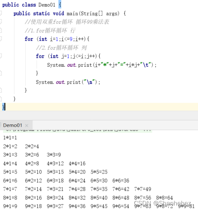Click the 'public class' keyword line
This screenshot has width=198, height=210.
tap(19, 5)
